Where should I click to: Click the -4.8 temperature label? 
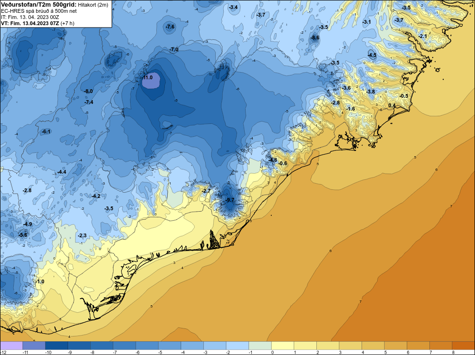click(x=273, y=160)
